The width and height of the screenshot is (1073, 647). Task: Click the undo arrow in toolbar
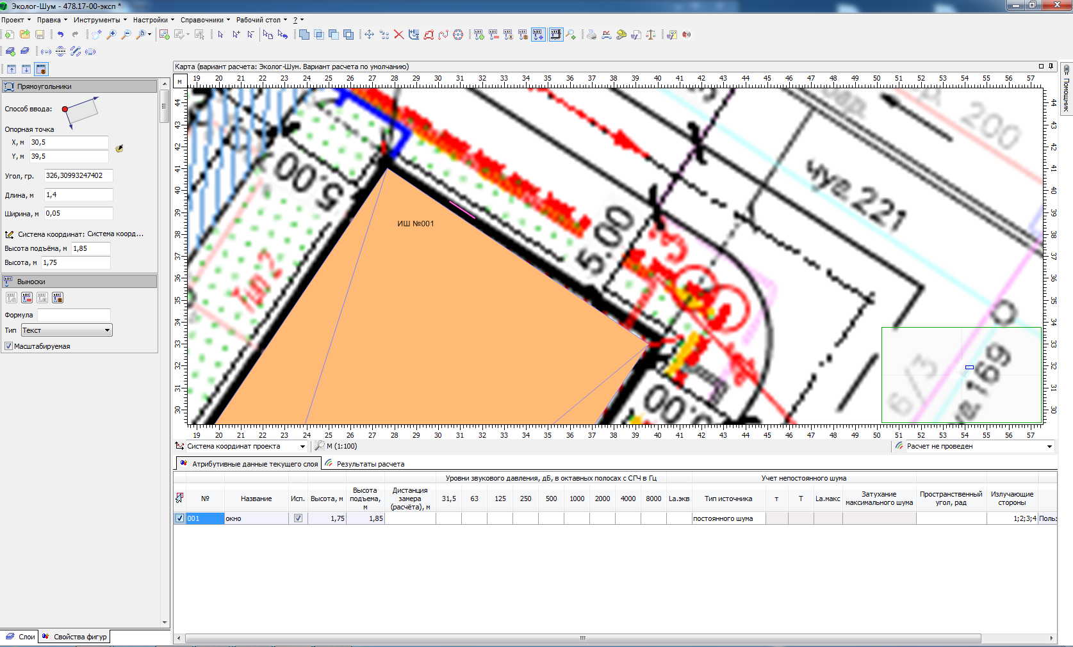[x=60, y=35]
